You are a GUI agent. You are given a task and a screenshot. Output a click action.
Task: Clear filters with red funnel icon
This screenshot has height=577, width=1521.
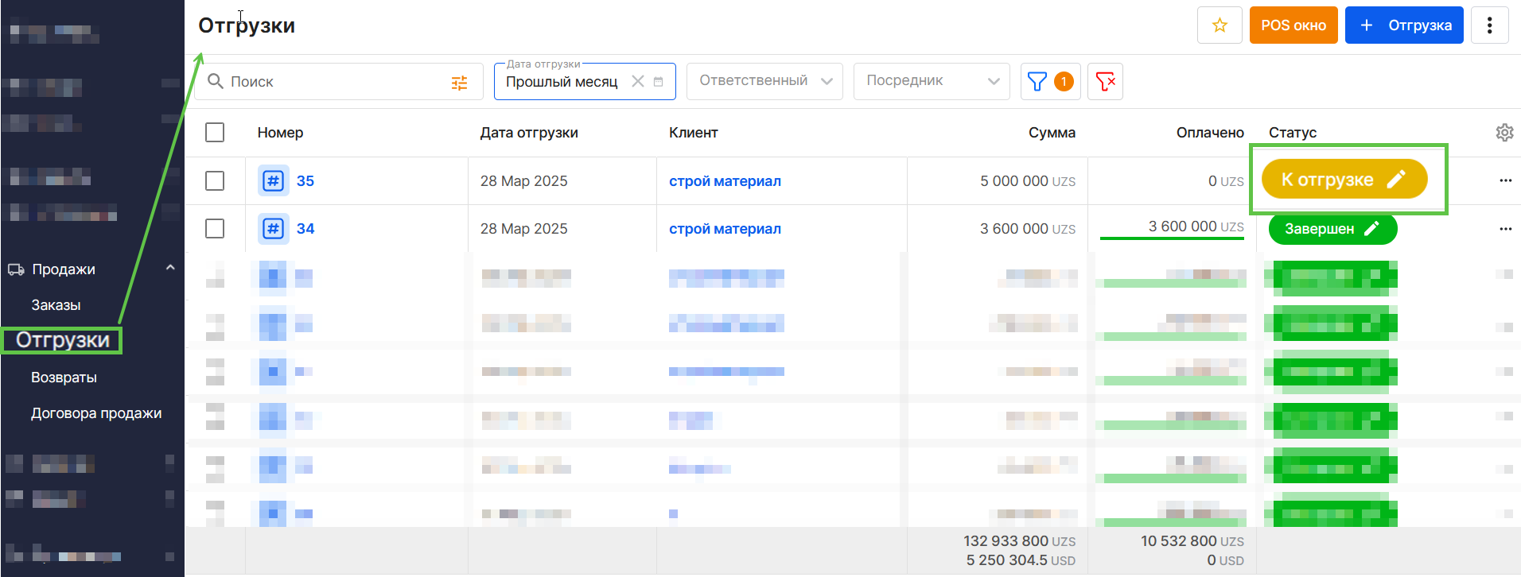point(1105,81)
